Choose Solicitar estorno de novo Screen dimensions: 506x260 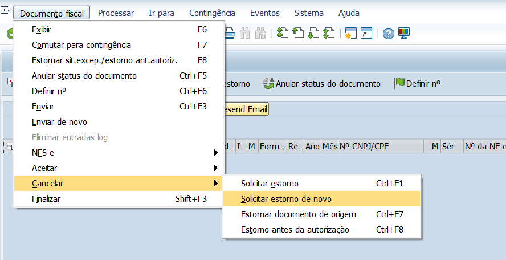click(x=321, y=199)
